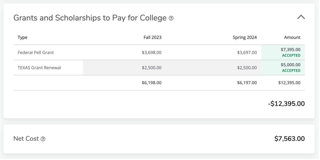
Task: Click the grand total -$12,395.00 figure
Action: pyautogui.click(x=286, y=104)
